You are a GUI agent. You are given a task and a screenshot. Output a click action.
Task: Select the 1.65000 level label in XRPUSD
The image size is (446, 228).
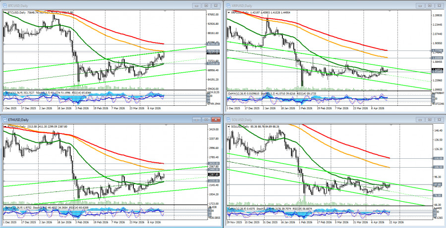(x=438, y=58)
